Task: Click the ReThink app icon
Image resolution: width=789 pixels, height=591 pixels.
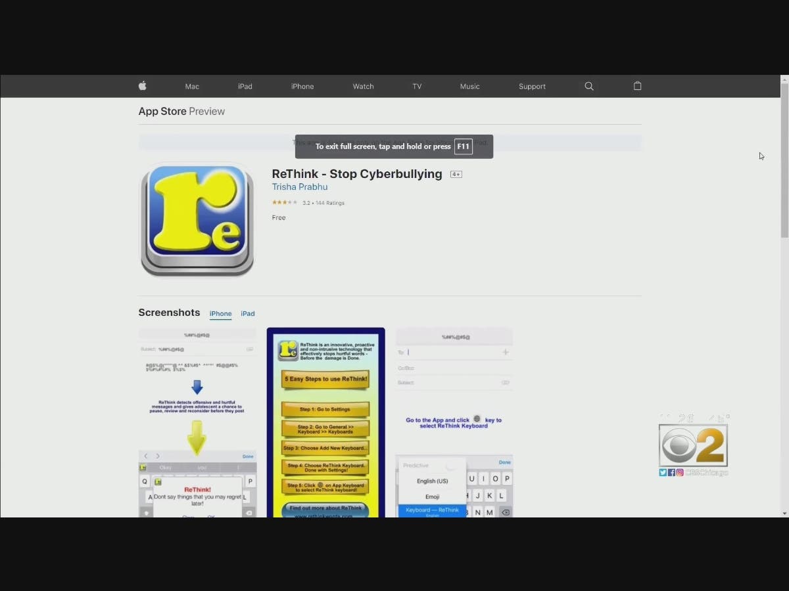Action: (197, 220)
